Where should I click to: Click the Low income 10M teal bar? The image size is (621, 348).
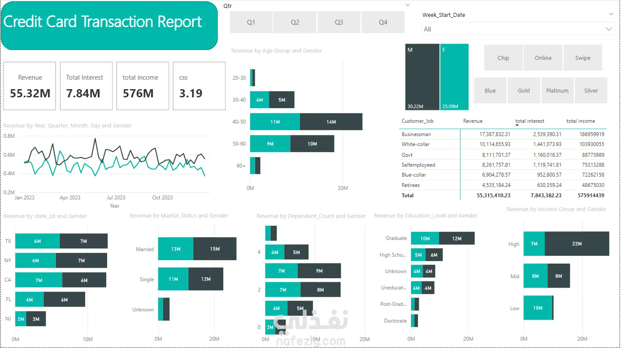(538, 308)
